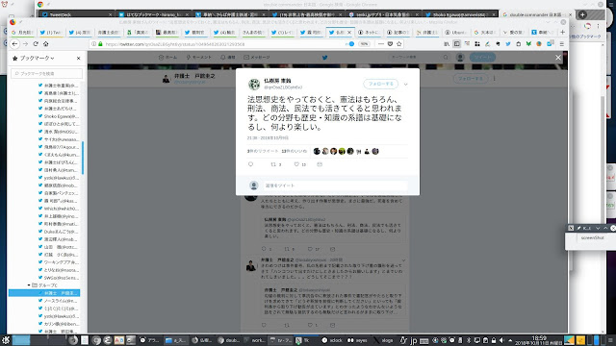The width and height of the screenshot is (616, 346).
Task: Open the xclock taskbar entry
Action: click(332, 340)
